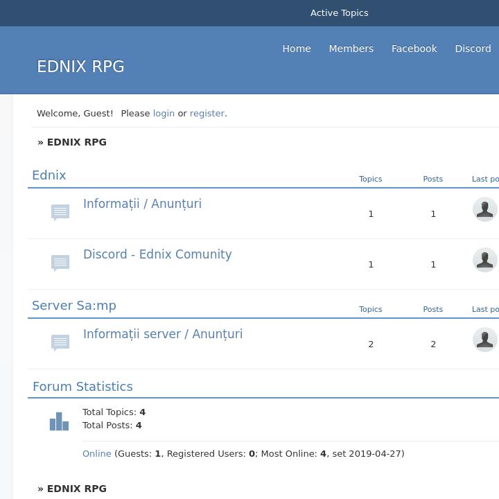499x499 pixels.
Task: Open last poster avatar in Informații / Anunțuri row
Action: pos(484,209)
